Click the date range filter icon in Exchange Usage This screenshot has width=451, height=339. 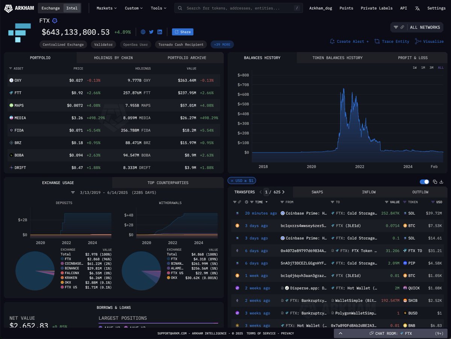(73, 192)
